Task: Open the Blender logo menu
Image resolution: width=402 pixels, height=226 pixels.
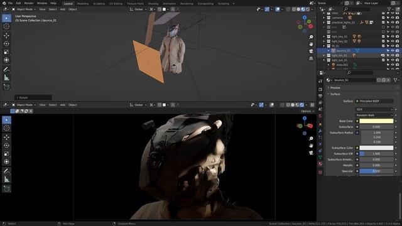Action: click(4, 3)
